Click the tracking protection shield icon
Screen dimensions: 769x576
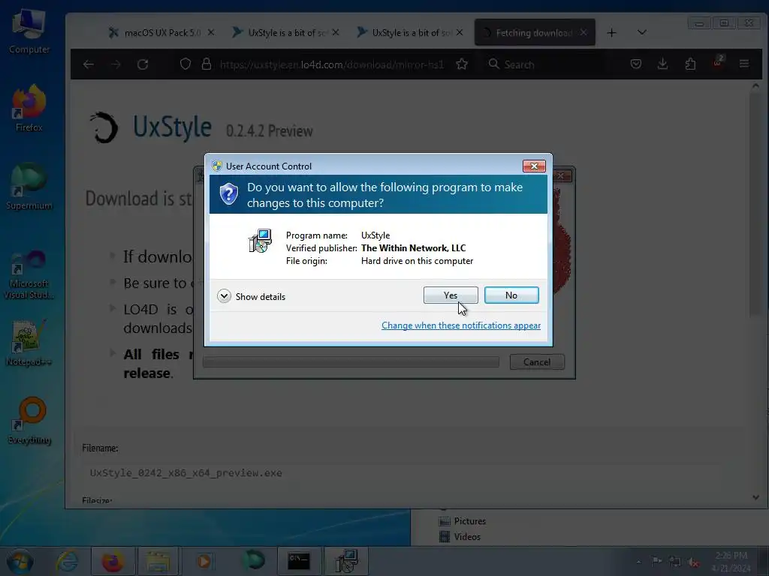(185, 64)
